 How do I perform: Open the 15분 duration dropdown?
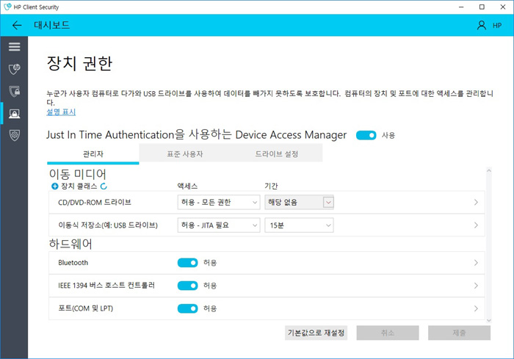tap(299, 225)
